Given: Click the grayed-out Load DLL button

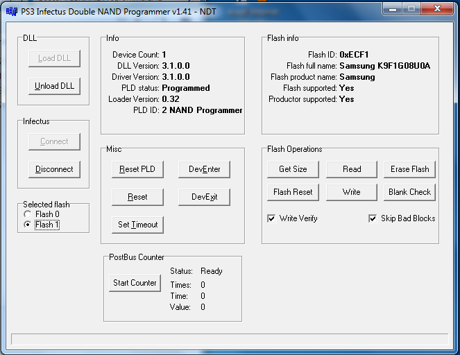Looking at the screenshot, I should click(54, 58).
